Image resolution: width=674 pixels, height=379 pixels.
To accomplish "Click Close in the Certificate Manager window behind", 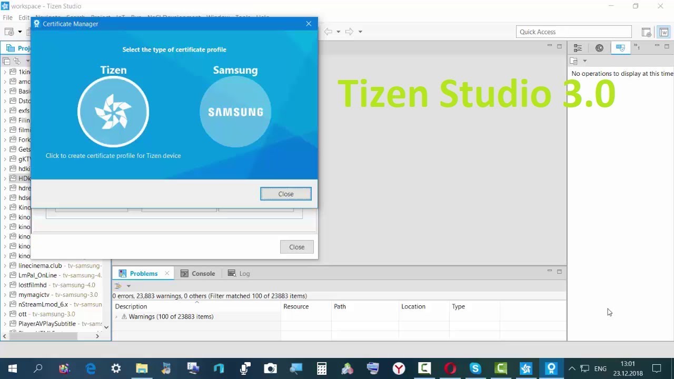I will click(x=297, y=247).
